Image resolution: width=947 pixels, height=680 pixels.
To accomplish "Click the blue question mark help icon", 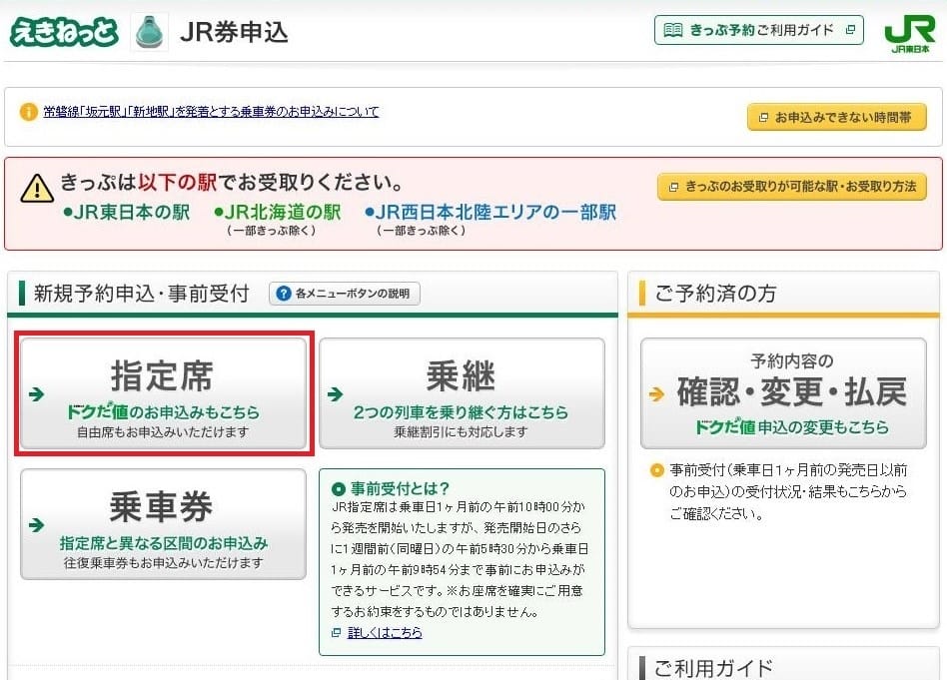I will [283, 294].
